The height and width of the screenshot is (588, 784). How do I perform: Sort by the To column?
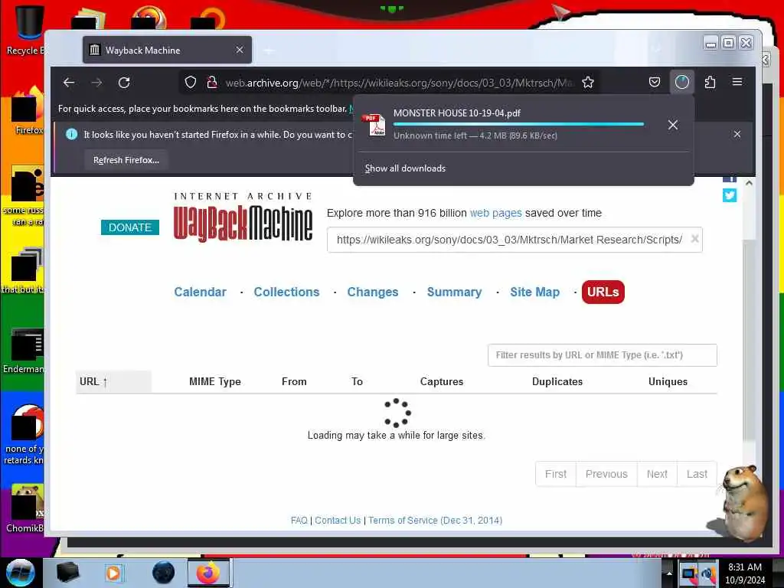click(x=357, y=381)
